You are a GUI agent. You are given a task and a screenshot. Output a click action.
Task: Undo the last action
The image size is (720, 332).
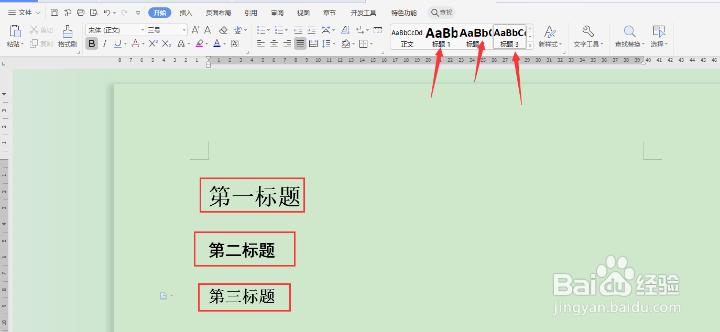[107, 13]
